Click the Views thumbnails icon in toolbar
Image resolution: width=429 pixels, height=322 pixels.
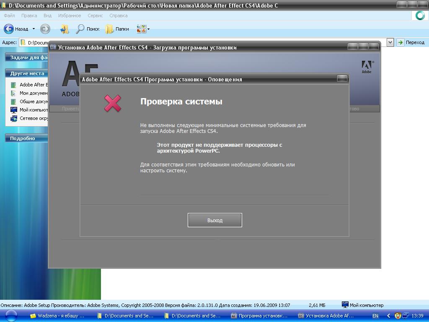141,29
